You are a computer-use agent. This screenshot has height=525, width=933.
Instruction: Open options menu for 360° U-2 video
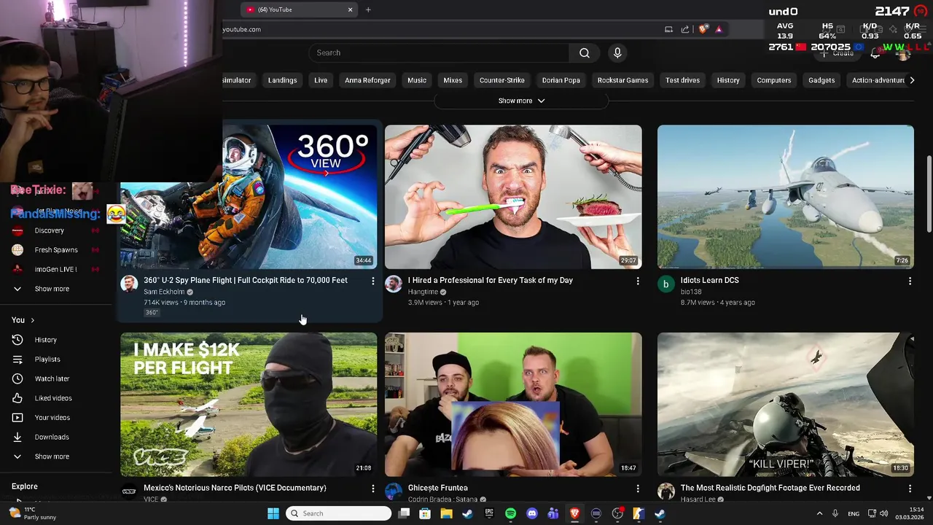(372, 281)
